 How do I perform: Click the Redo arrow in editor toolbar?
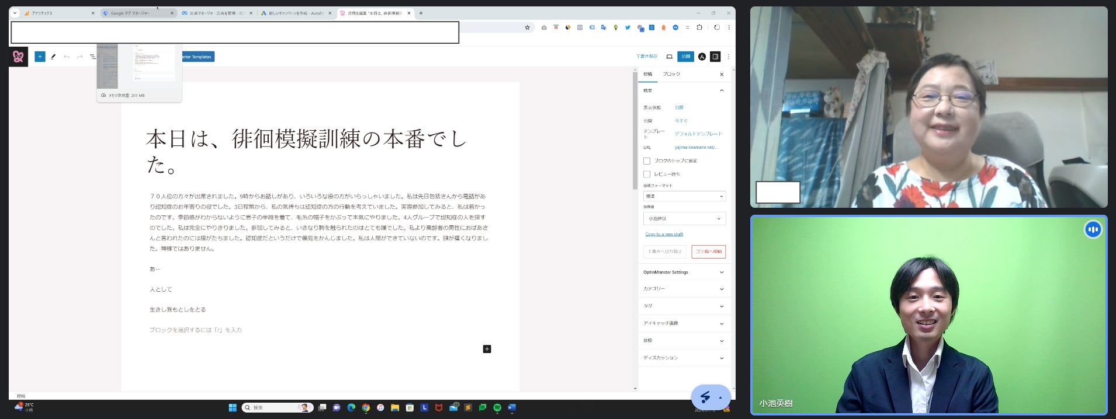pos(79,57)
